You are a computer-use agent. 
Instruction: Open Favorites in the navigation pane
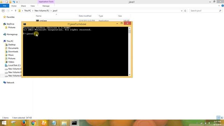[10, 17]
